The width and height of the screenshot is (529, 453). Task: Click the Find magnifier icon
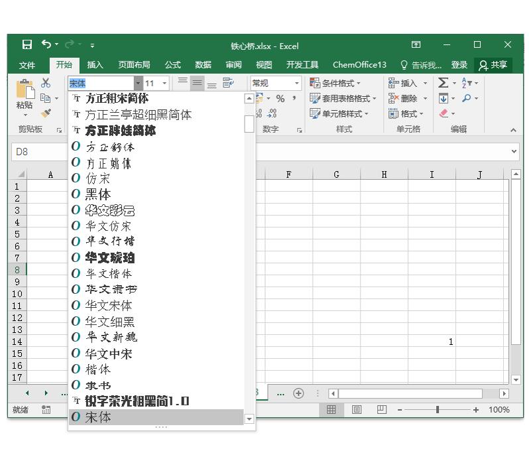[x=467, y=98]
